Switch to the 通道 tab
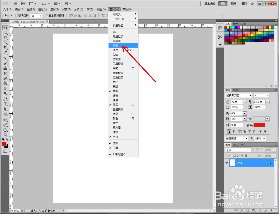Image resolution: width=279 pixels, height=214 pixels. tap(235, 145)
